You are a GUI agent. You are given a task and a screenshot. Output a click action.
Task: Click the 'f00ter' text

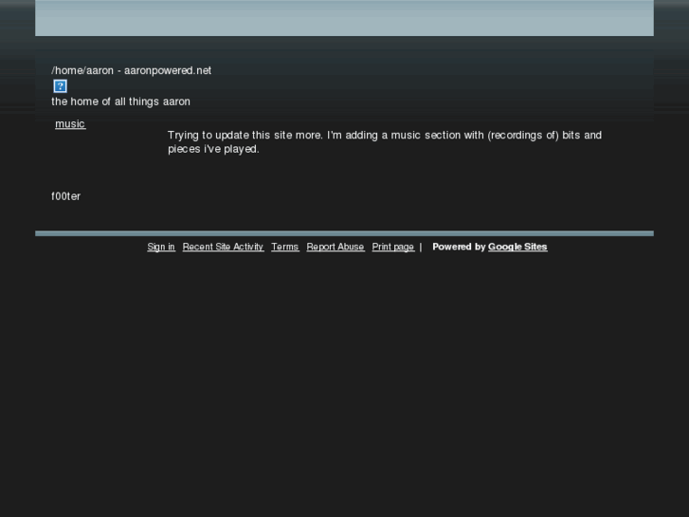click(66, 196)
